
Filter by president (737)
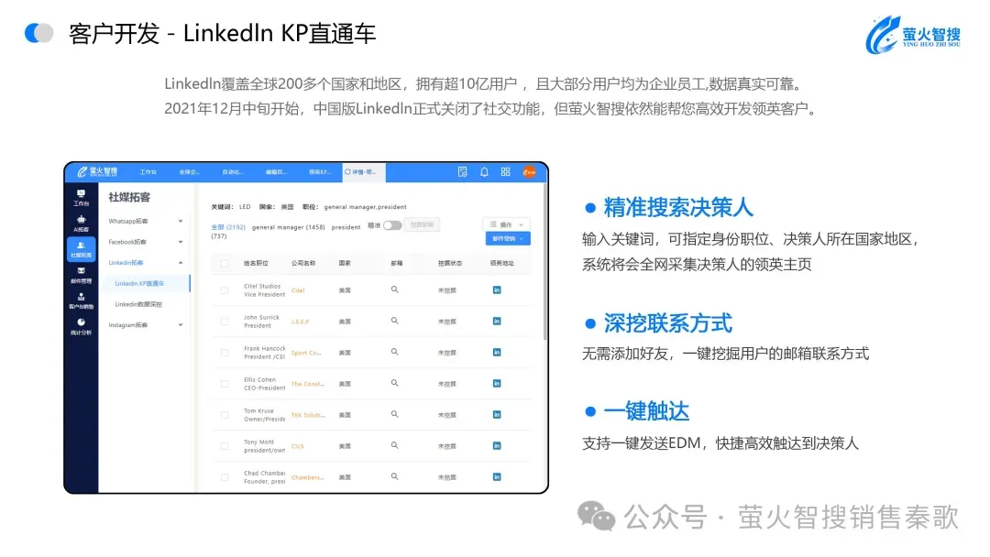[x=346, y=227]
